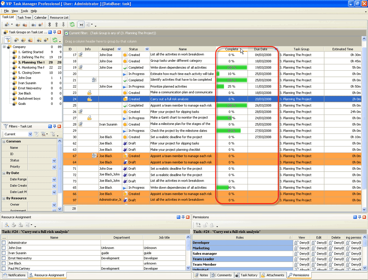Click the progress bar on task 29

pos(228,131)
